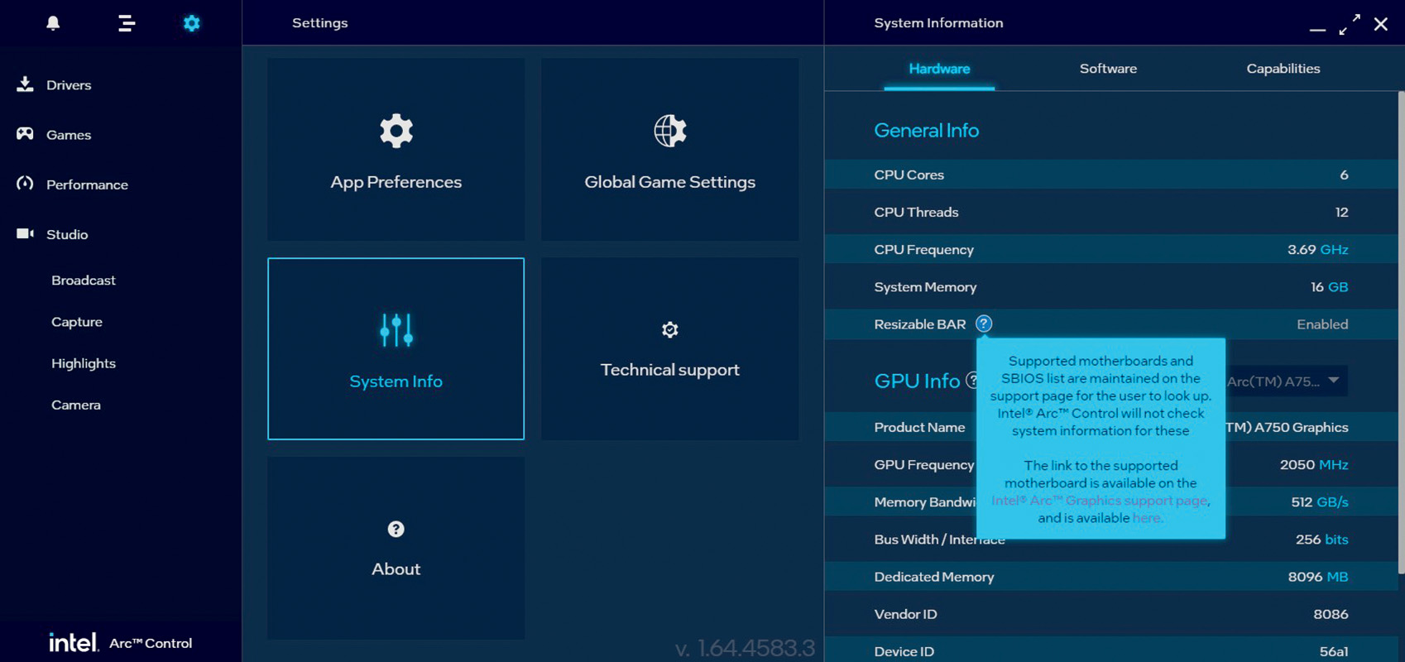Switch to the Software tab
This screenshot has height=662, width=1405.
coord(1107,69)
